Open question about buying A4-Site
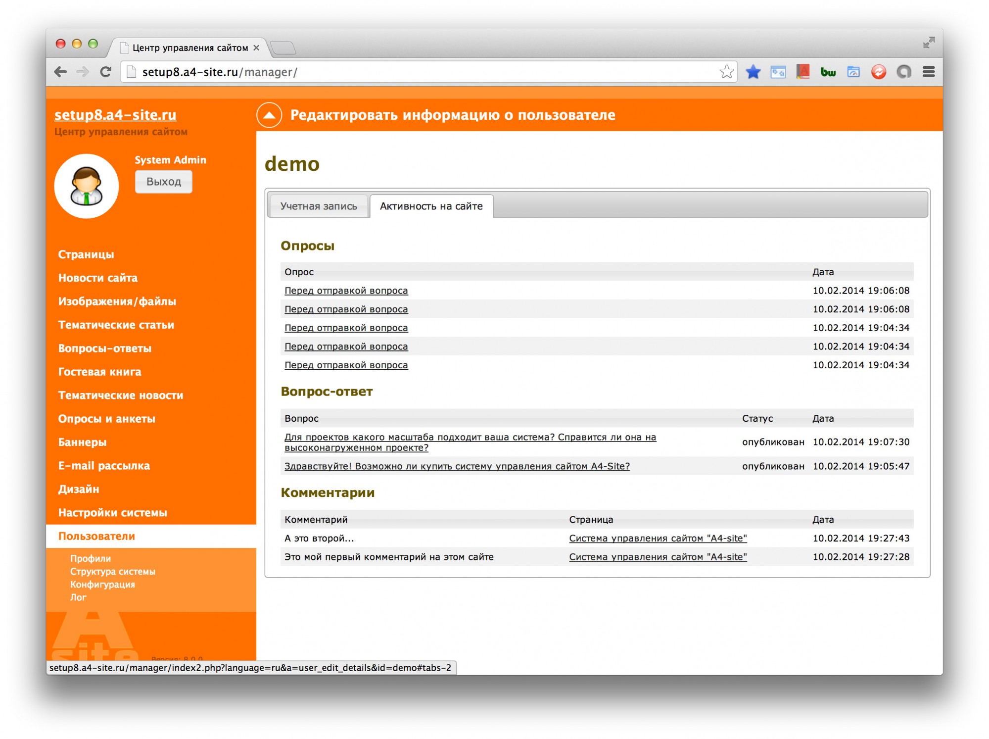The image size is (989, 739). pyautogui.click(x=457, y=466)
